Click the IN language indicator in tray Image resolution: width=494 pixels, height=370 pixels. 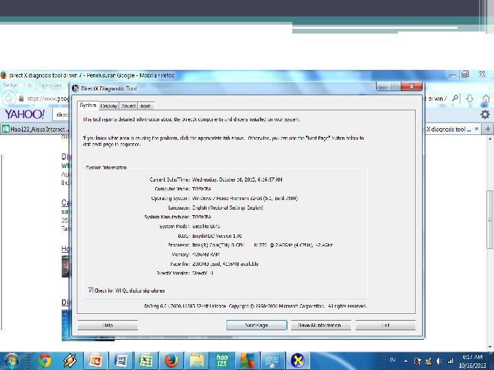pyautogui.click(x=392, y=360)
